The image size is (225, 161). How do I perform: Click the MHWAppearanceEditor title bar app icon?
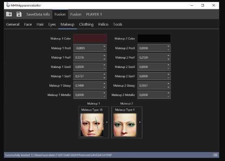tap(8, 5)
